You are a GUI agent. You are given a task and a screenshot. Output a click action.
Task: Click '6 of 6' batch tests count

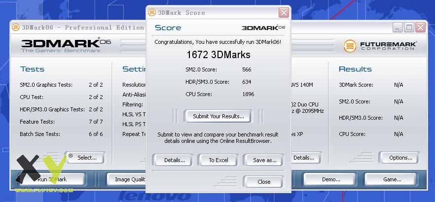96,134
